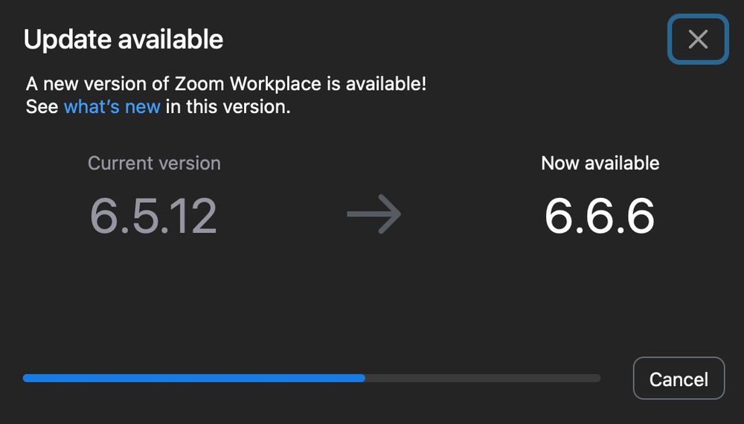The image size is (744, 424).
Task: Open the "what's new" link
Action: 112,106
